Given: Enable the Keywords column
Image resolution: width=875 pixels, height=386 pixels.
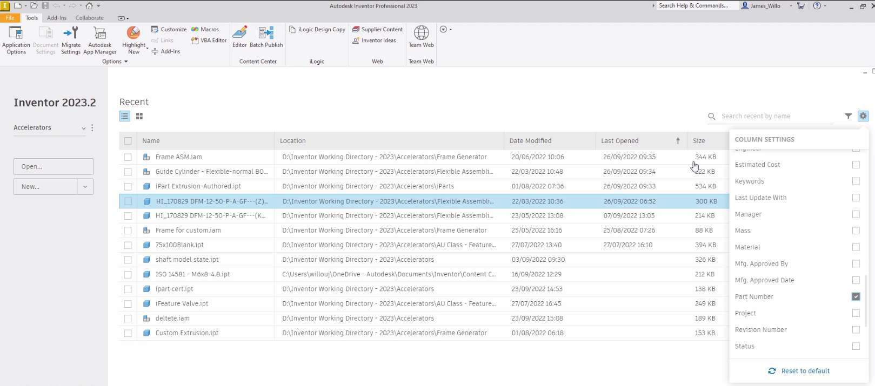Looking at the screenshot, I should pos(856,181).
